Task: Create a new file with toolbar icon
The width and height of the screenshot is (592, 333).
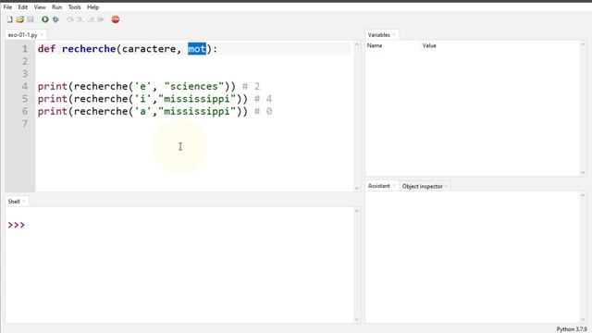Action: tap(9, 19)
